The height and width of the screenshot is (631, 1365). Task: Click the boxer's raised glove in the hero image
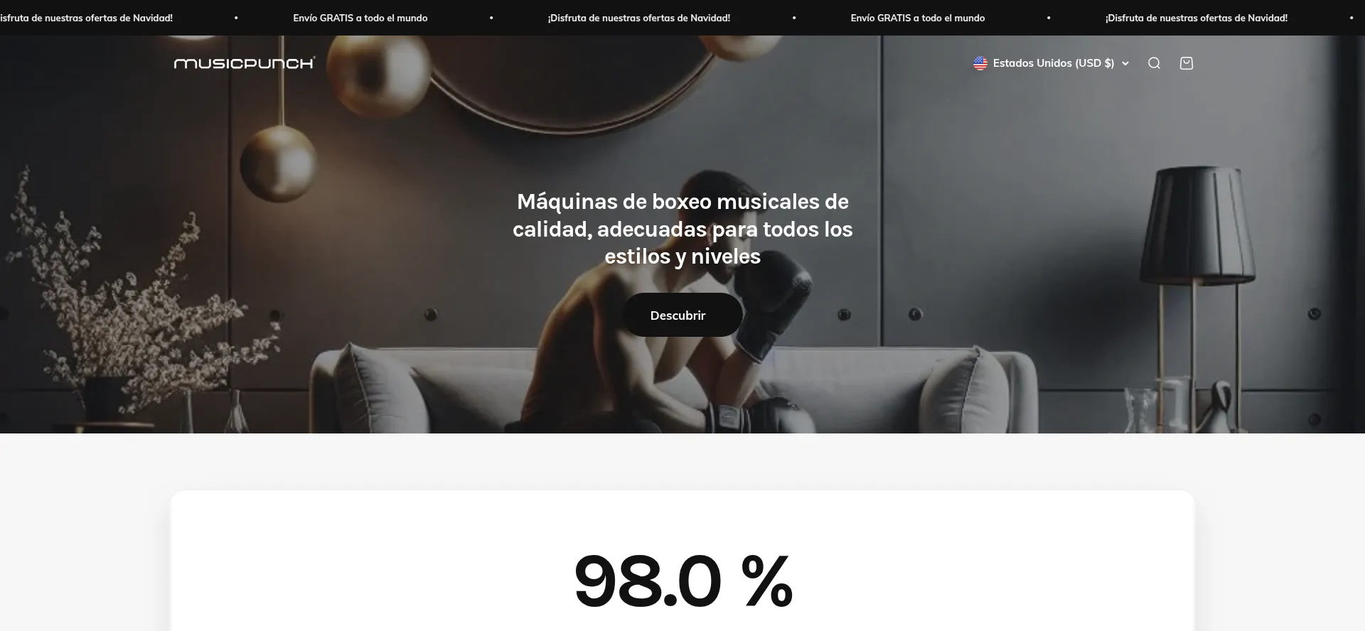point(773,306)
